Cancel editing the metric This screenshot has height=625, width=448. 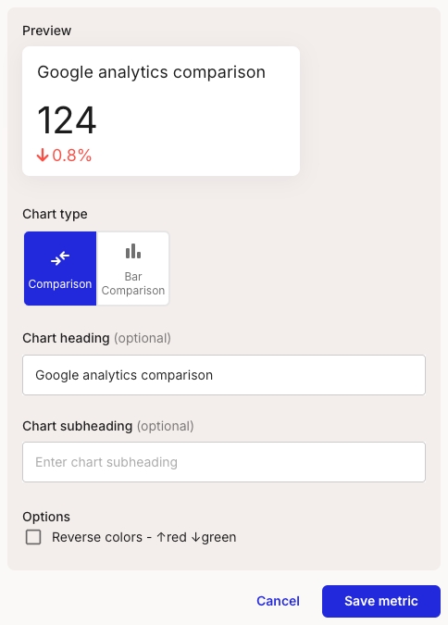(278, 601)
